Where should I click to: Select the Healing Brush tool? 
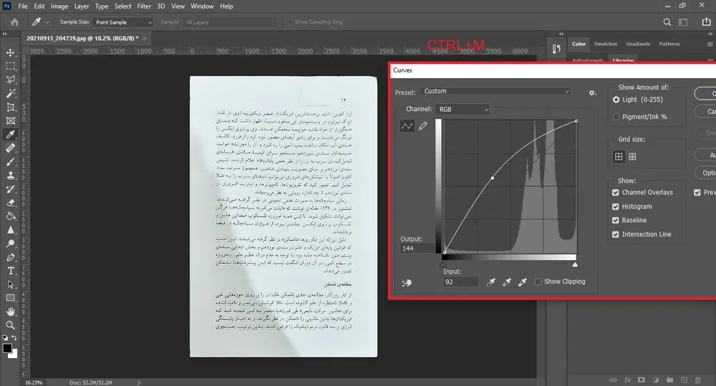pos(11,148)
